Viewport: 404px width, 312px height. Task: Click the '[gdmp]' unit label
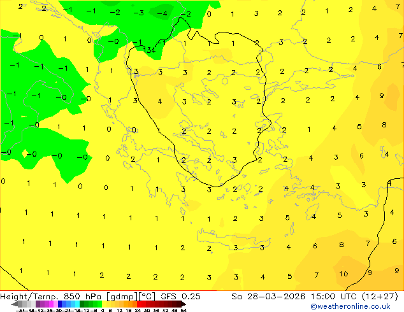tap(122, 297)
